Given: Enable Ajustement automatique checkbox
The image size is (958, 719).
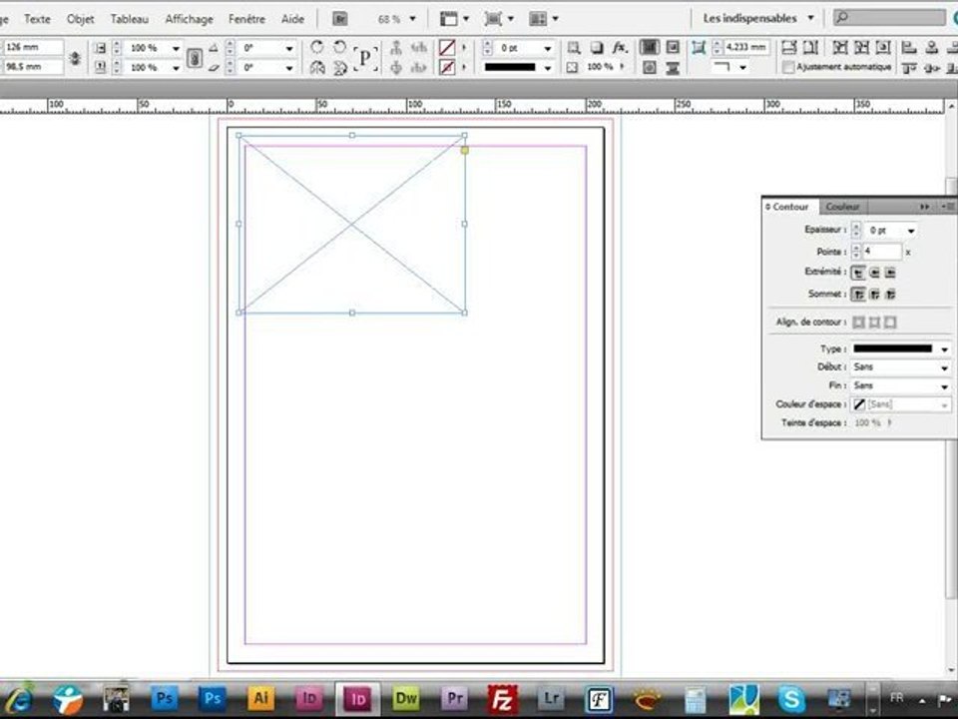Looking at the screenshot, I should [x=788, y=67].
